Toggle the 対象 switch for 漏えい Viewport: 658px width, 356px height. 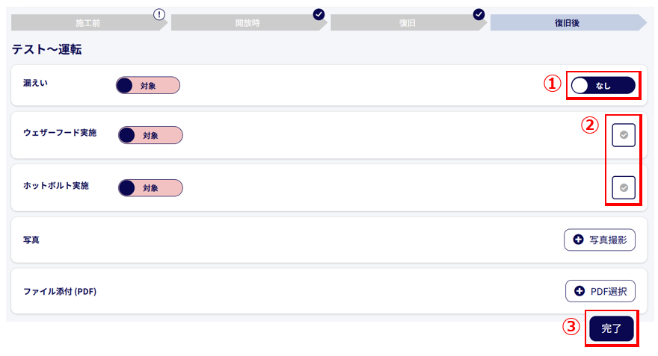148,85
